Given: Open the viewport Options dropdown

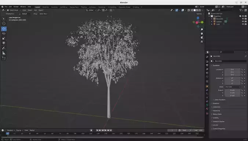Looking at the screenshot, I should [x=200, y=14].
